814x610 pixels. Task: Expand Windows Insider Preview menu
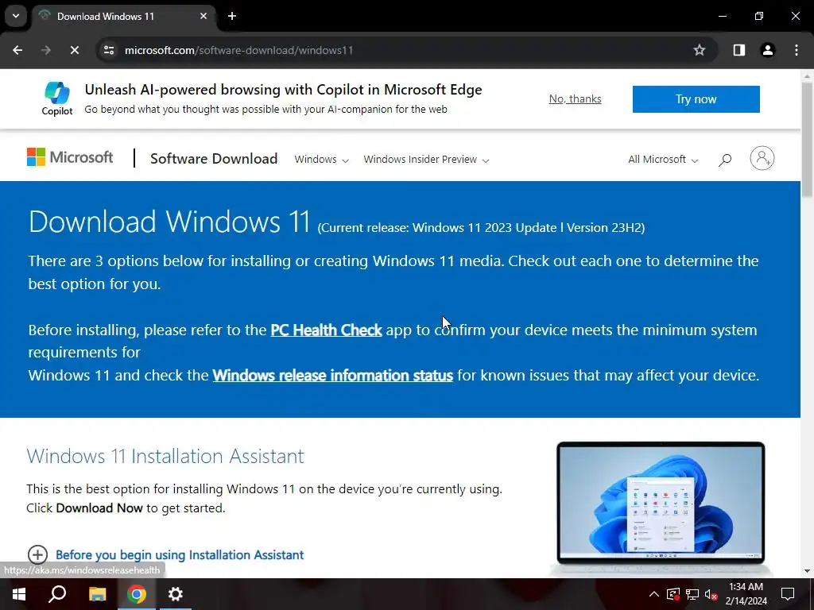tap(426, 159)
